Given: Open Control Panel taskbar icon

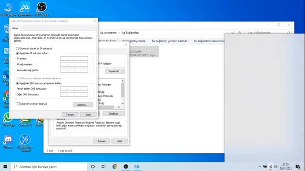Looking at the screenshot, I should pos(137,167).
